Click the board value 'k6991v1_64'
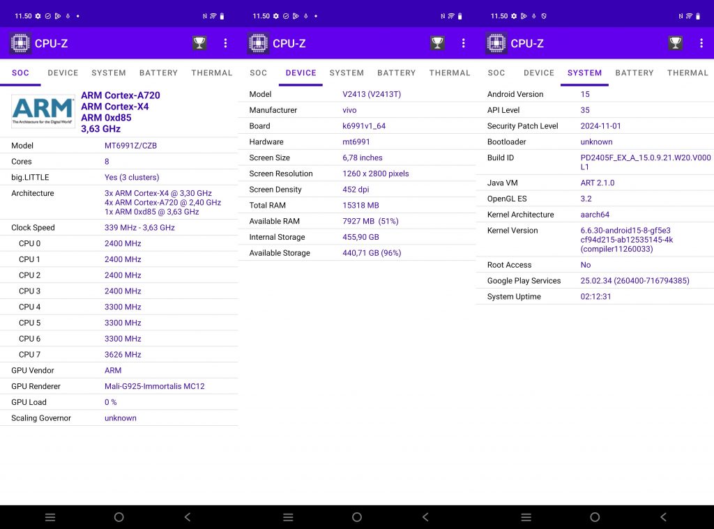Screen dimensions: 714x529 [364, 126]
